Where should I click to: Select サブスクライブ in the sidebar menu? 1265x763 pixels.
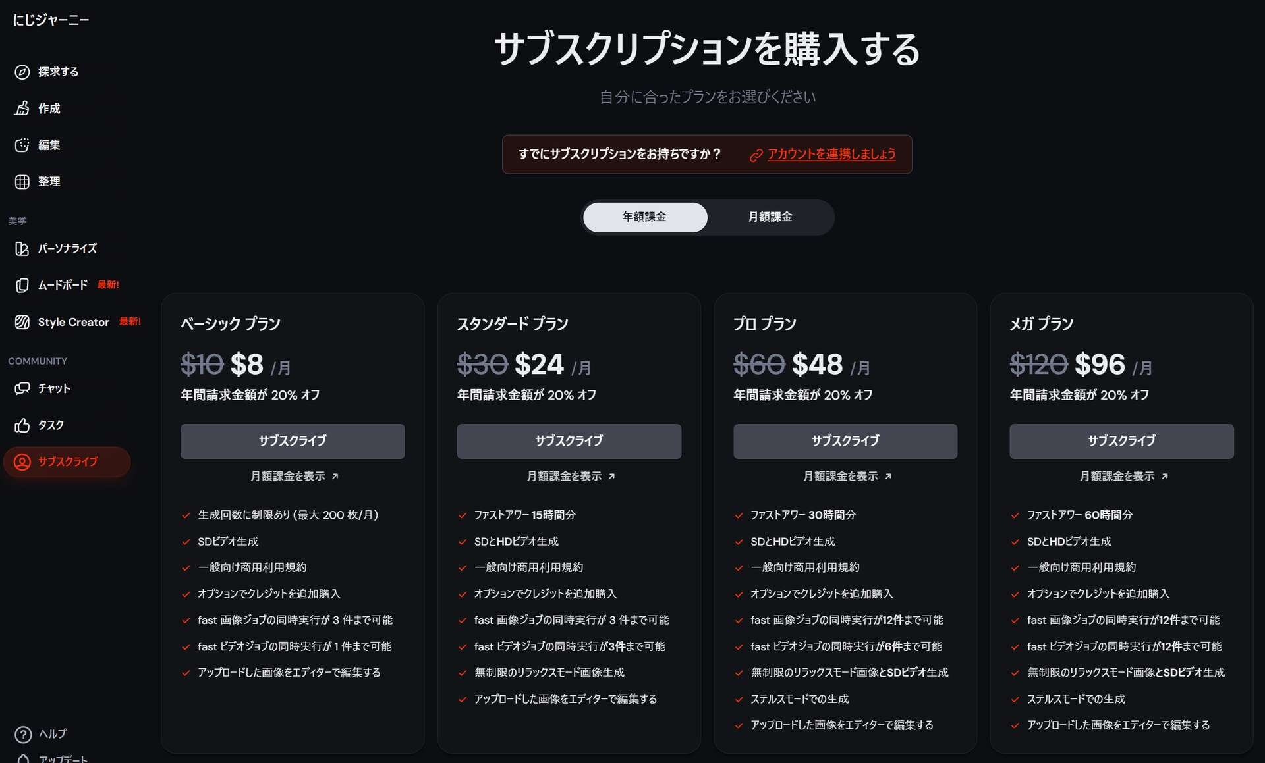67,461
